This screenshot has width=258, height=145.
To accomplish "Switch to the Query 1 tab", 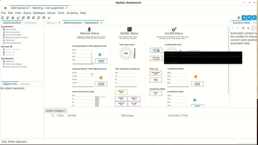I will click(52, 23).
